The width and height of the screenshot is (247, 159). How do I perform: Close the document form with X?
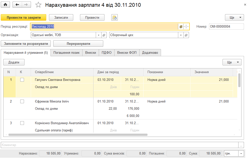[x=245, y=5]
